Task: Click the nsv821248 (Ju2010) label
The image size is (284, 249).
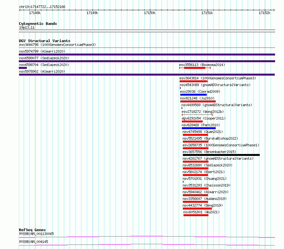Action: tap(197, 98)
